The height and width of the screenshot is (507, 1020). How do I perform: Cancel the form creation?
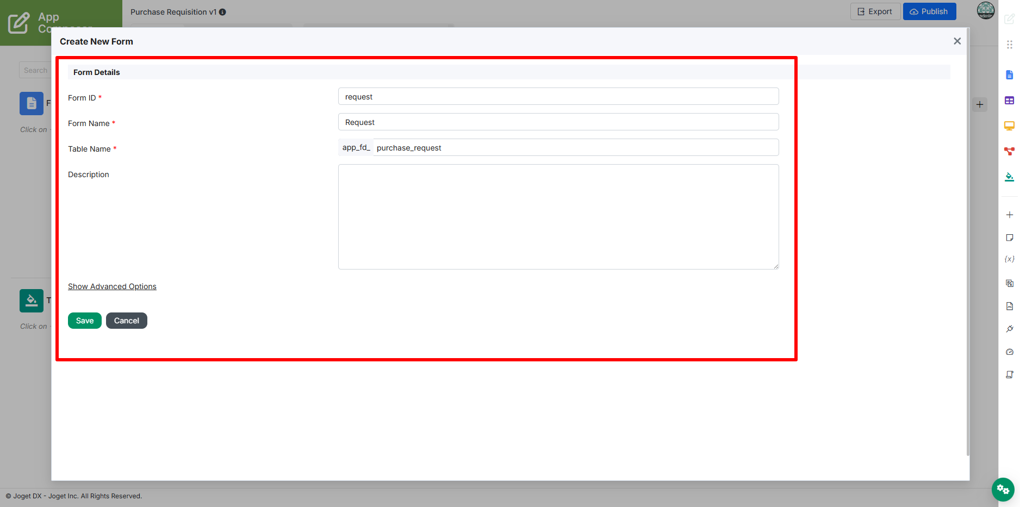coord(127,321)
